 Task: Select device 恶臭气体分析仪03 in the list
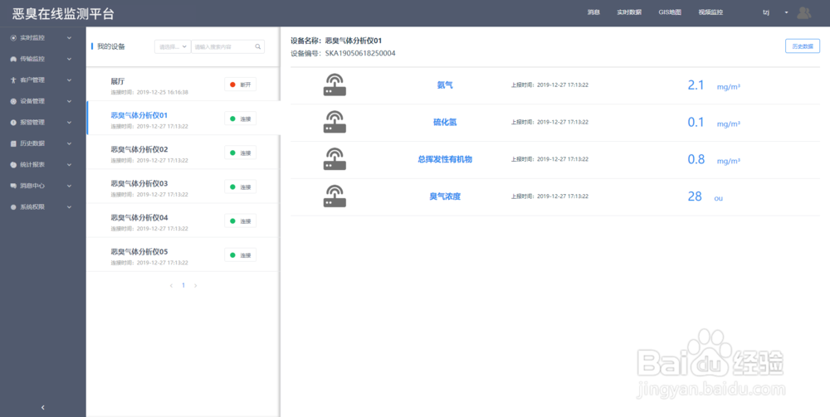pos(139,183)
